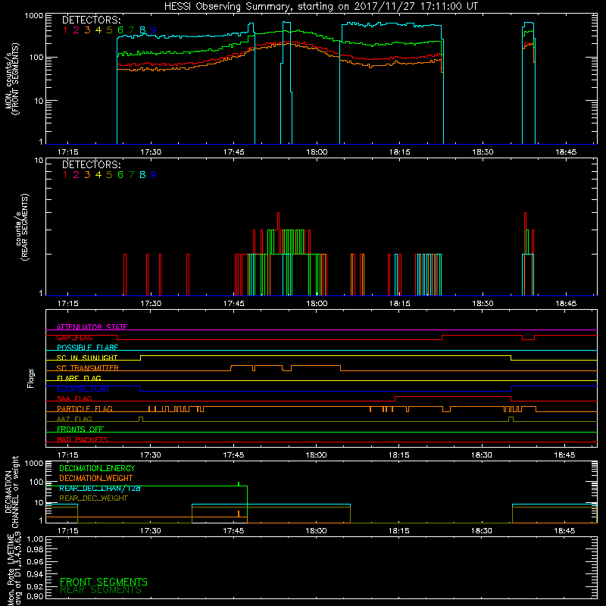Click the DETECTORS: heading in the front segments plot

92,20
